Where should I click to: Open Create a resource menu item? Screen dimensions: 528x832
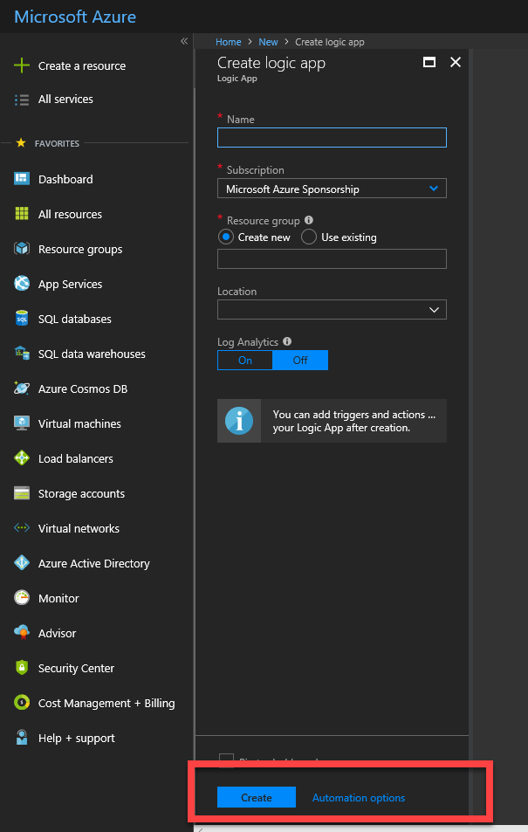(x=82, y=65)
